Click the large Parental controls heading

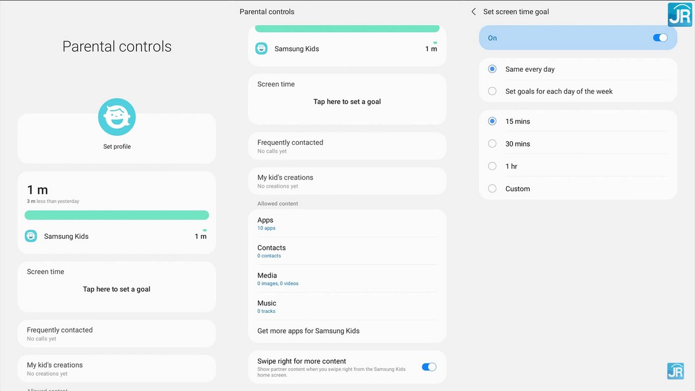pyautogui.click(x=117, y=47)
